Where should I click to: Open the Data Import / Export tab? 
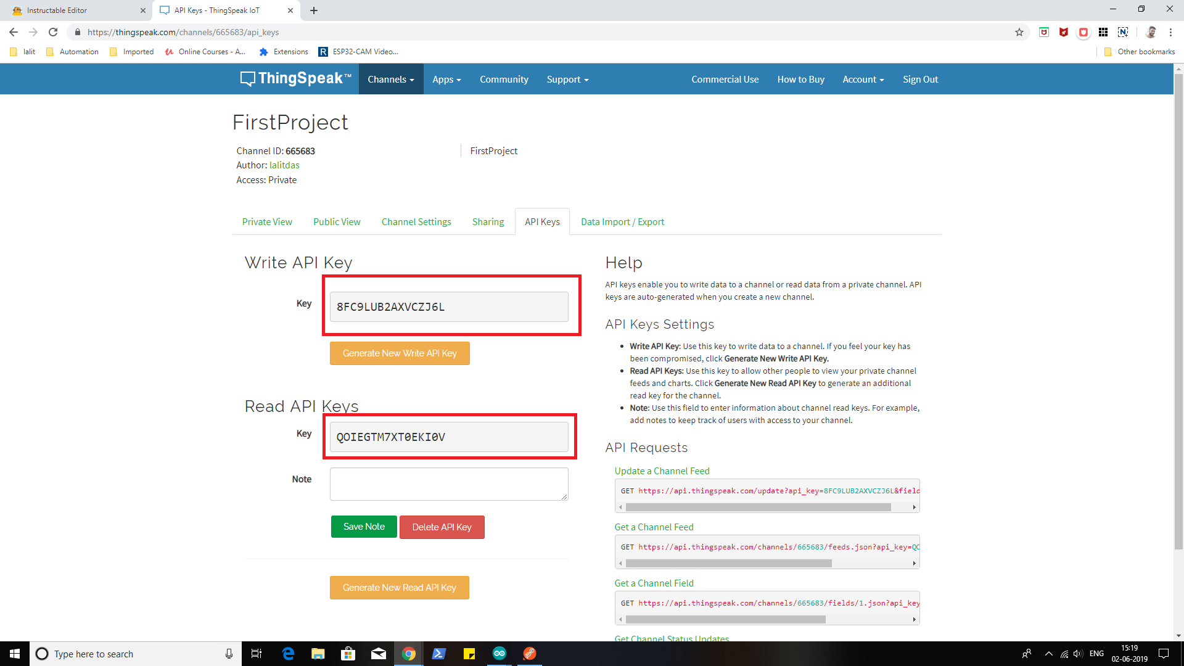click(x=622, y=221)
